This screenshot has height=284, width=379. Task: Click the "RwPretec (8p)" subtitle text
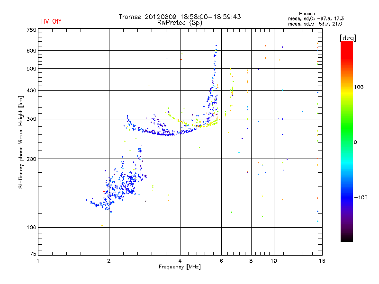180,22
